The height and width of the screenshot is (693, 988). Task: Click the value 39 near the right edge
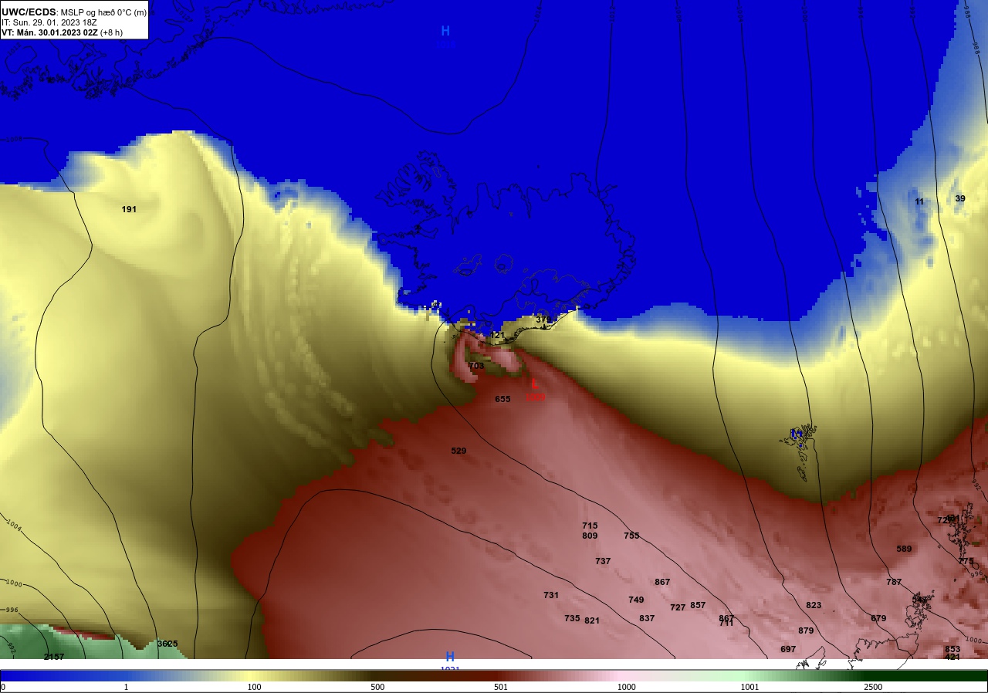tap(960, 198)
